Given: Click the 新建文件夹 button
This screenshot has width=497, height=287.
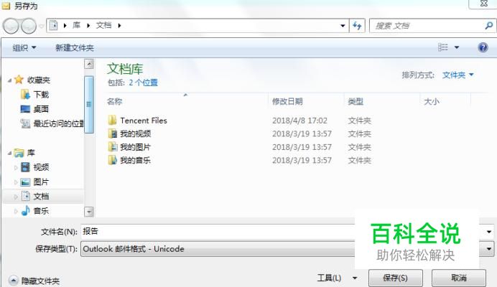Looking at the screenshot, I should pyautogui.click(x=75, y=48).
